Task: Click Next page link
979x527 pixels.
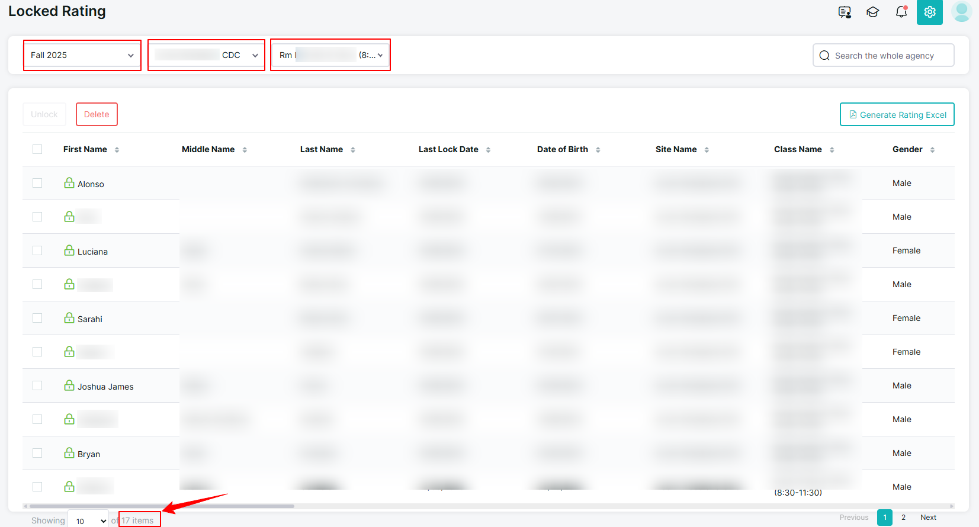Action: click(928, 518)
